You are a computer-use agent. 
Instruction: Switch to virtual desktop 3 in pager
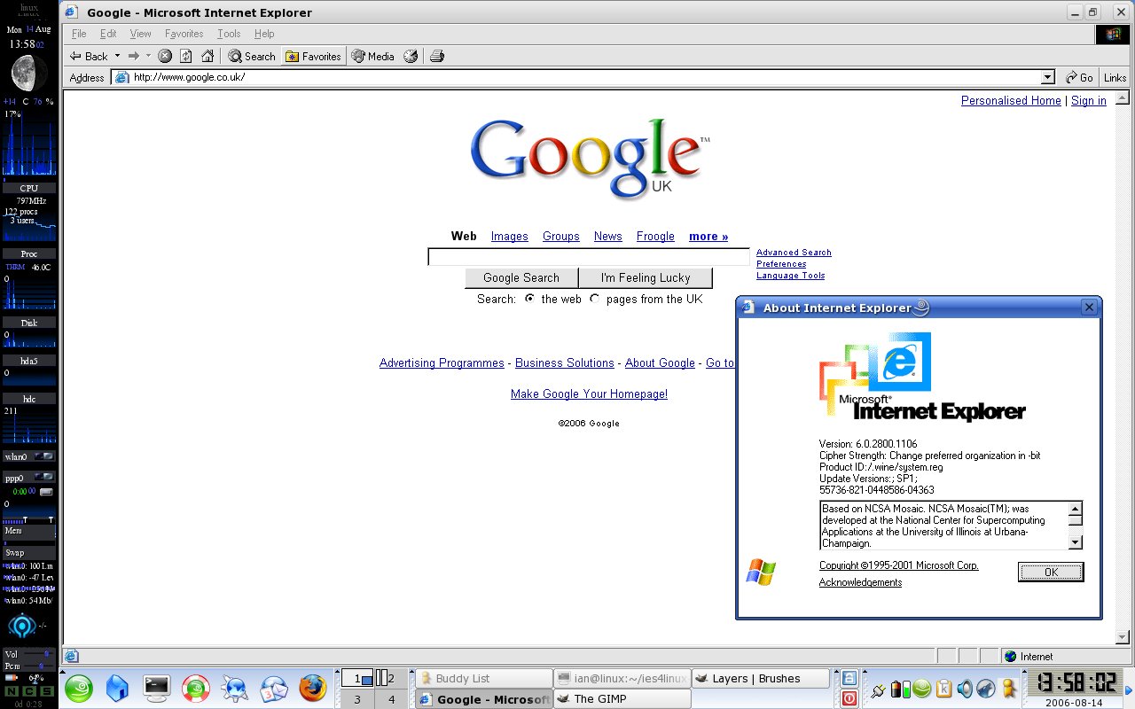coord(357,699)
